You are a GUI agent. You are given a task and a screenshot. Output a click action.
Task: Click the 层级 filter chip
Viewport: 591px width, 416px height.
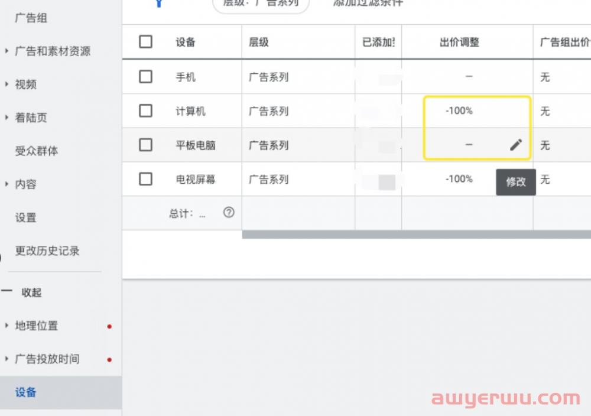tap(261, 5)
